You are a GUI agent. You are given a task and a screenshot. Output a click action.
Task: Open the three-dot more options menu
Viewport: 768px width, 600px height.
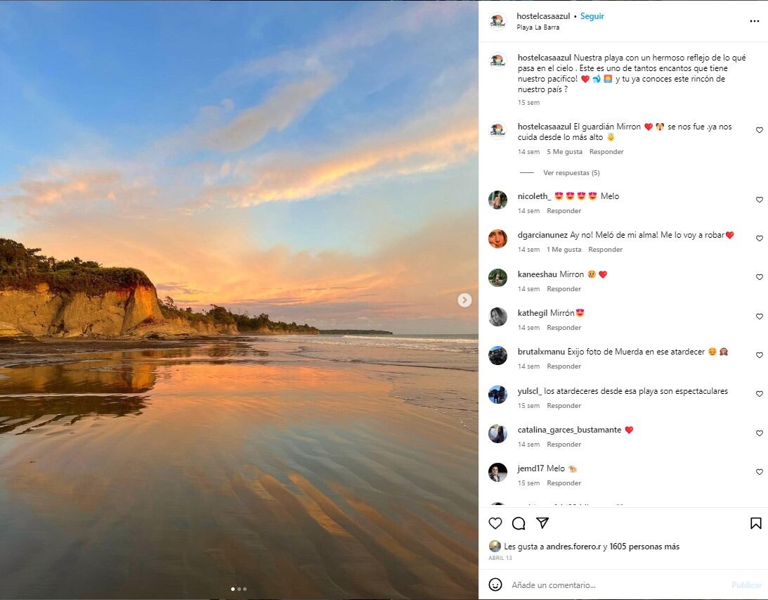tap(754, 21)
